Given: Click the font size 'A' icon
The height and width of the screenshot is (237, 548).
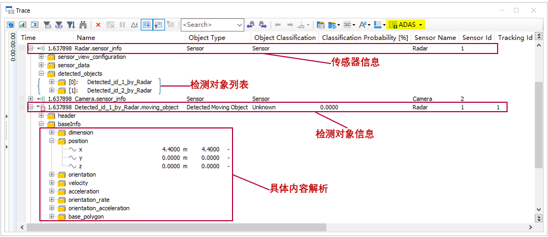Looking at the screenshot, I should [362, 25].
